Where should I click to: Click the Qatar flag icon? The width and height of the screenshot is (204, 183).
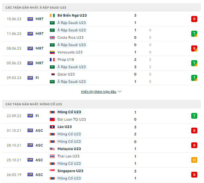click(52, 74)
